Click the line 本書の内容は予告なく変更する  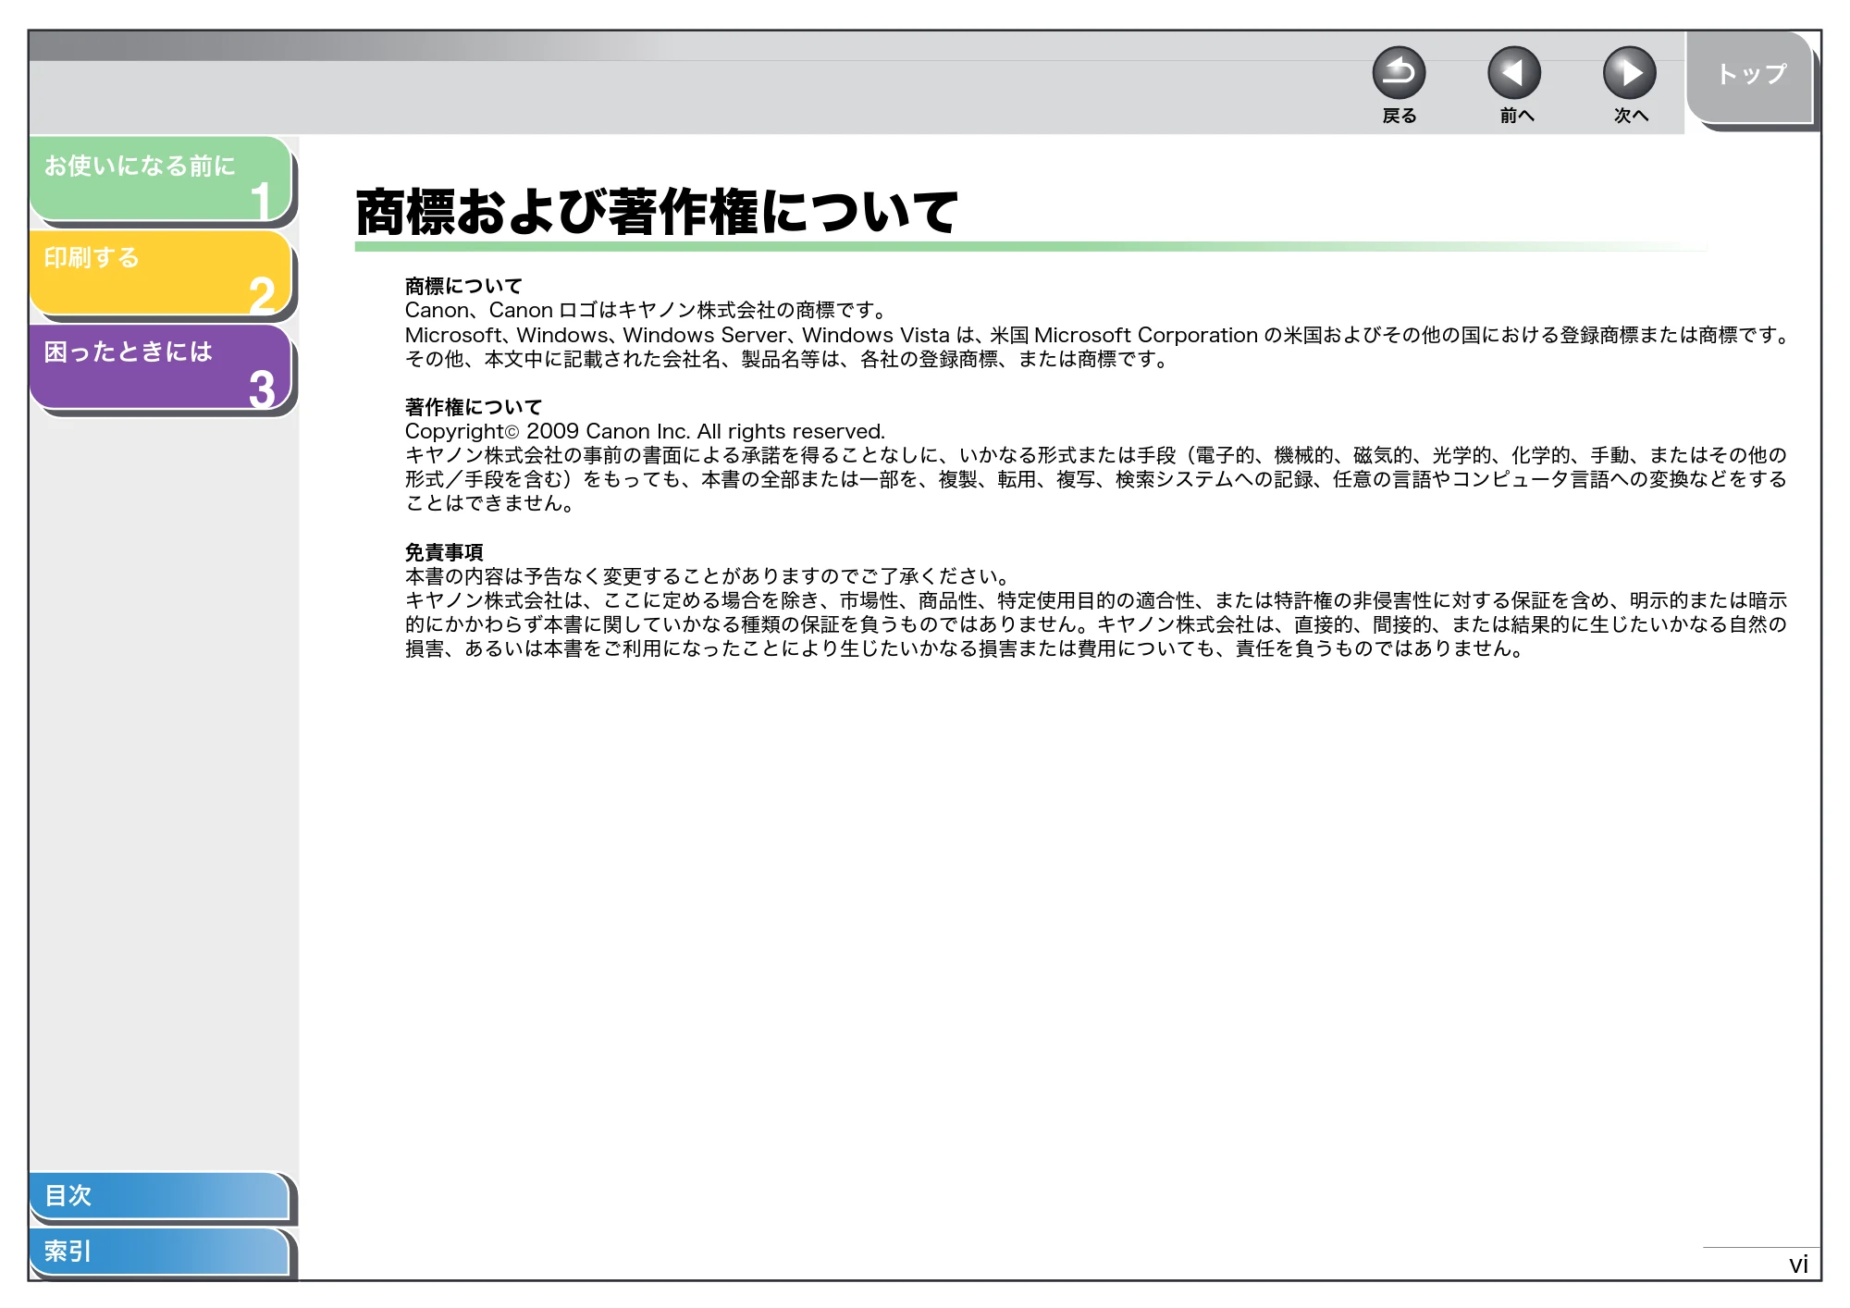tap(709, 576)
